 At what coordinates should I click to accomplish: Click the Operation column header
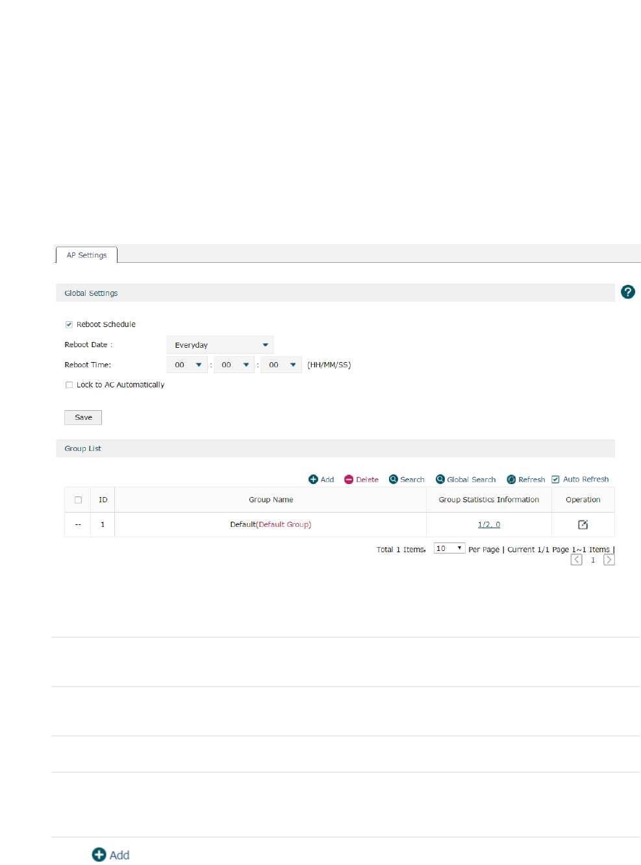(x=583, y=500)
